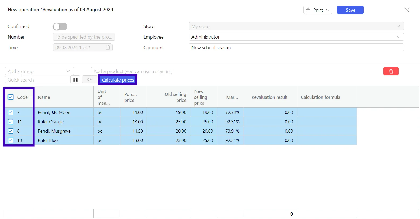Click new selling price 19.00 for J.R. Moon
Viewport: 420px width, 219px height.
click(203, 112)
